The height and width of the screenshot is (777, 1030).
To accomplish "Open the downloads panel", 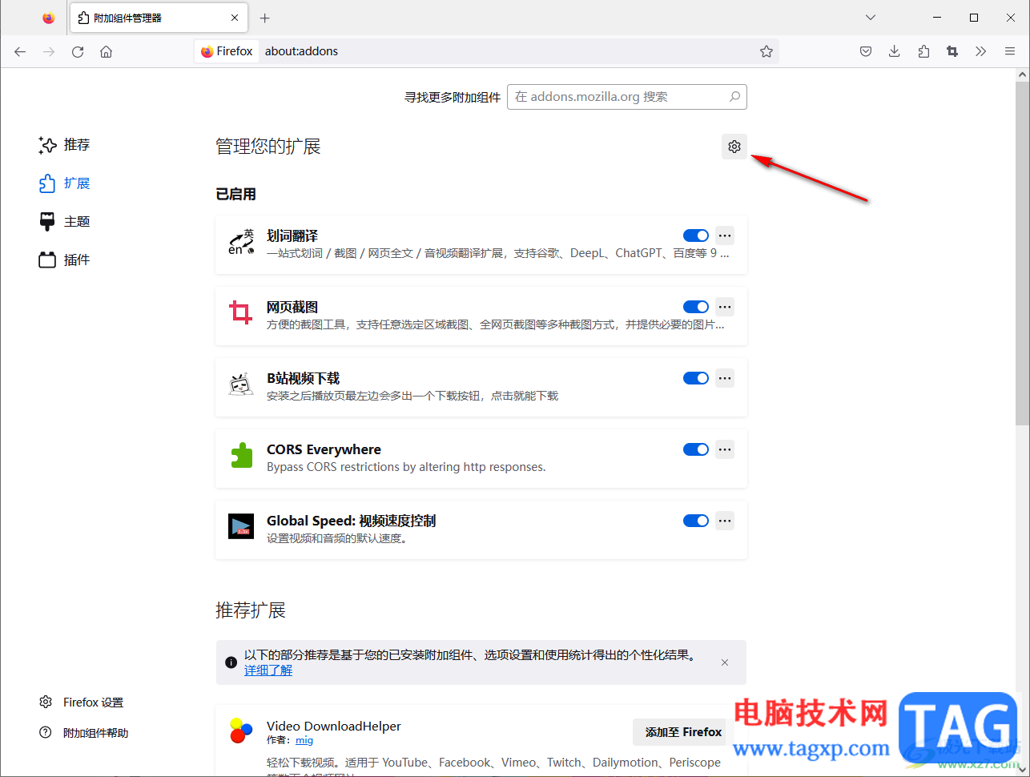I will tap(895, 51).
